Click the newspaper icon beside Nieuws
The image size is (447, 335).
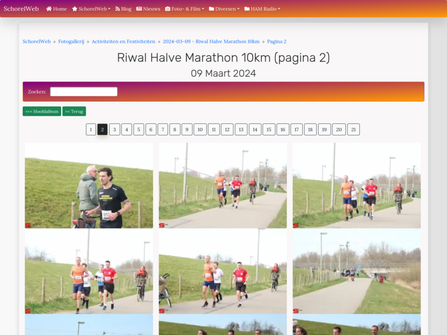point(139,9)
